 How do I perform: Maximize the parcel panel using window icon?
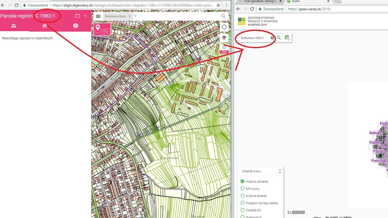77,16
